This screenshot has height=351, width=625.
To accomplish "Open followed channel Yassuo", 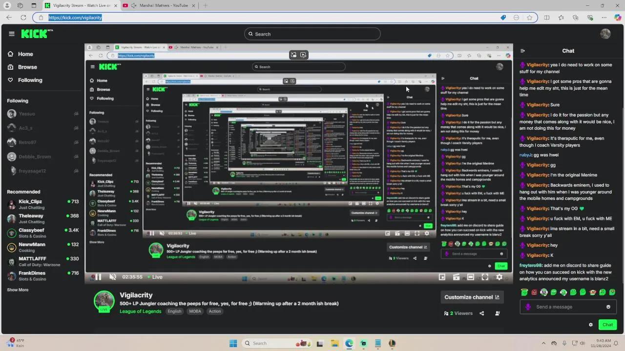I will click(42, 114).
